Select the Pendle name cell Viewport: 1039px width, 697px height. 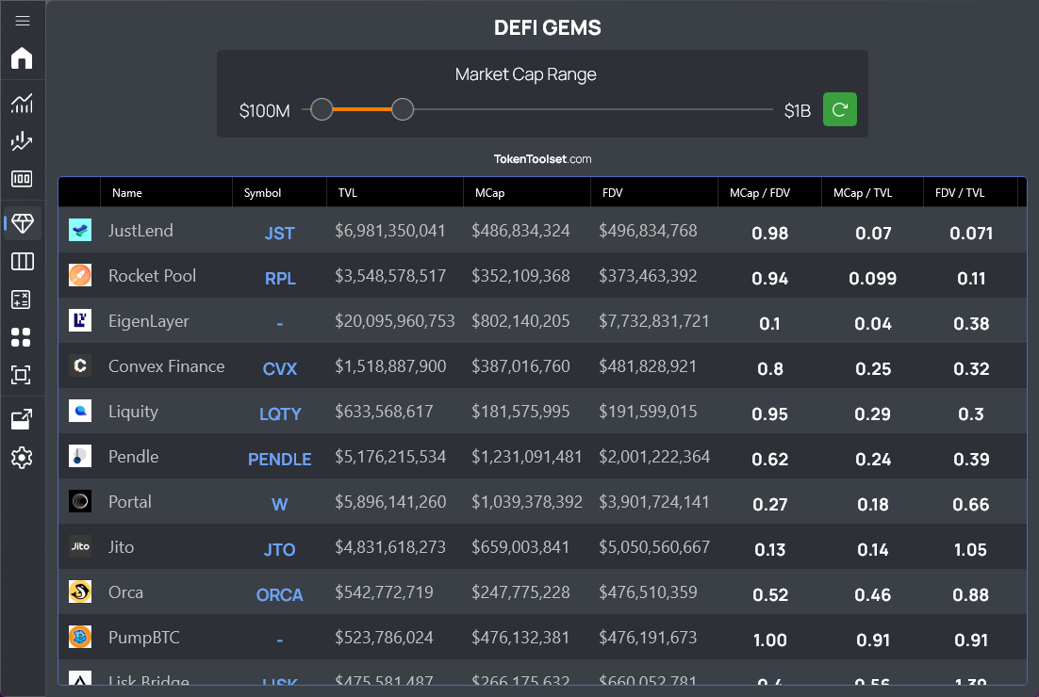click(x=133, y=457)
